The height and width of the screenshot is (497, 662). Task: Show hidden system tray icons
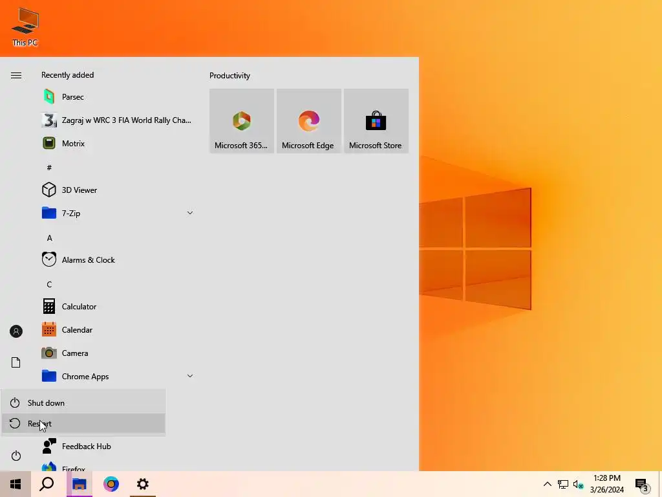547,484
